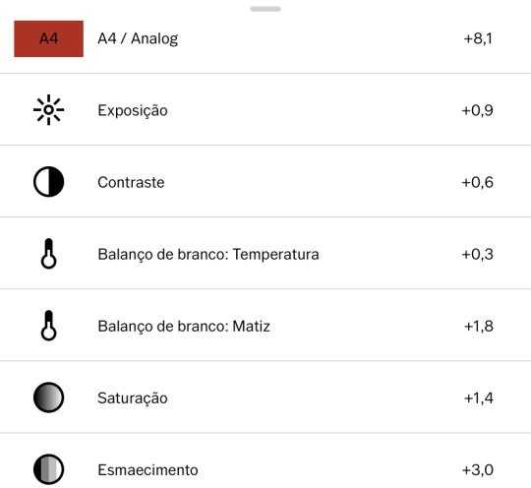
Task: Tap the +0,6 contrast value
Action: [477, 182]
